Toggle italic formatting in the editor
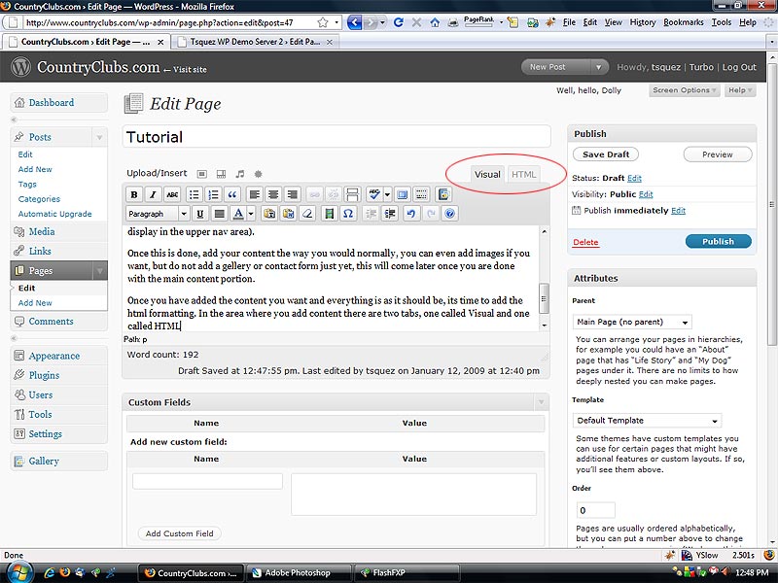 point(153,195)
